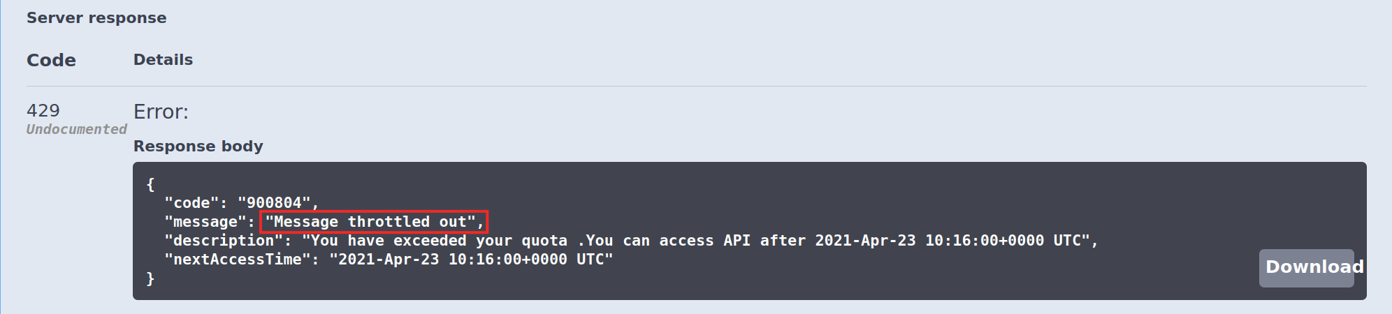The height and width of the screenshot is (314, 1392).
Task: Click the "900804" value
Action: [274, 203]
